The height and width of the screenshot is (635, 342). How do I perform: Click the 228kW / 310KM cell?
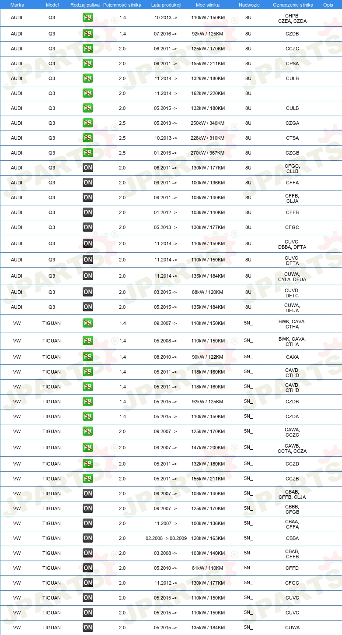click(x=208, y=138)
